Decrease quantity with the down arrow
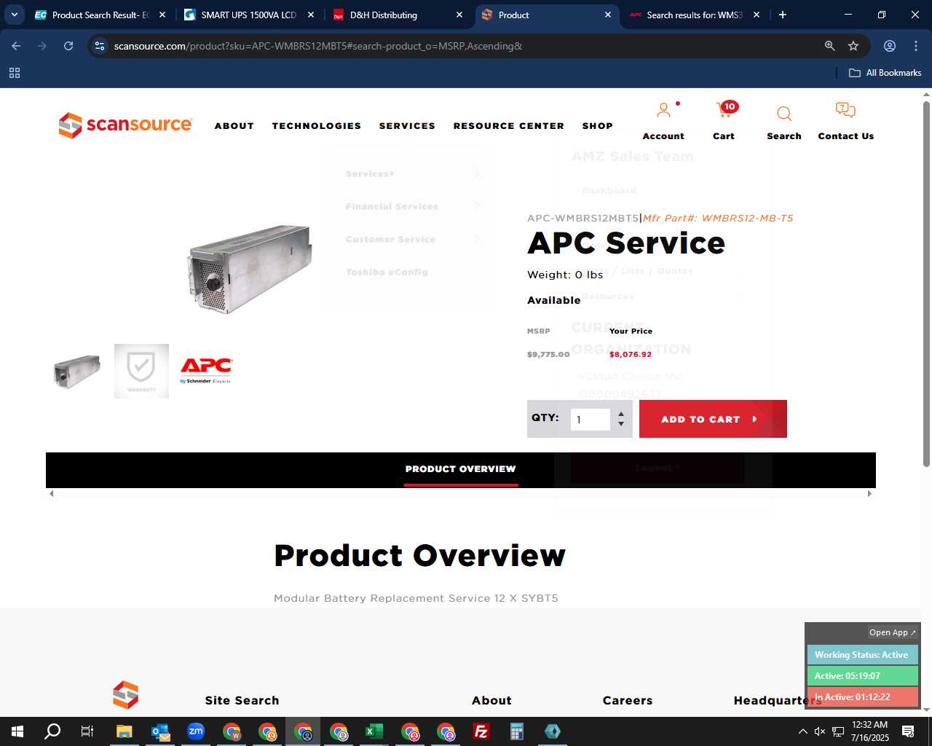932x746 pixels. pos(621,424)
